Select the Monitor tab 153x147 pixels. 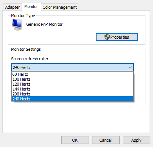point(31,6)
